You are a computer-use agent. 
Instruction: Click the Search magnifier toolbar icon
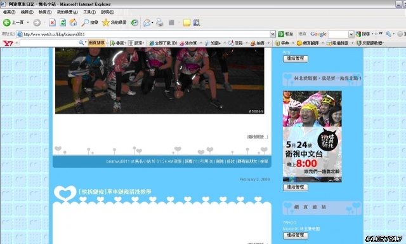[x=85, y=23]
